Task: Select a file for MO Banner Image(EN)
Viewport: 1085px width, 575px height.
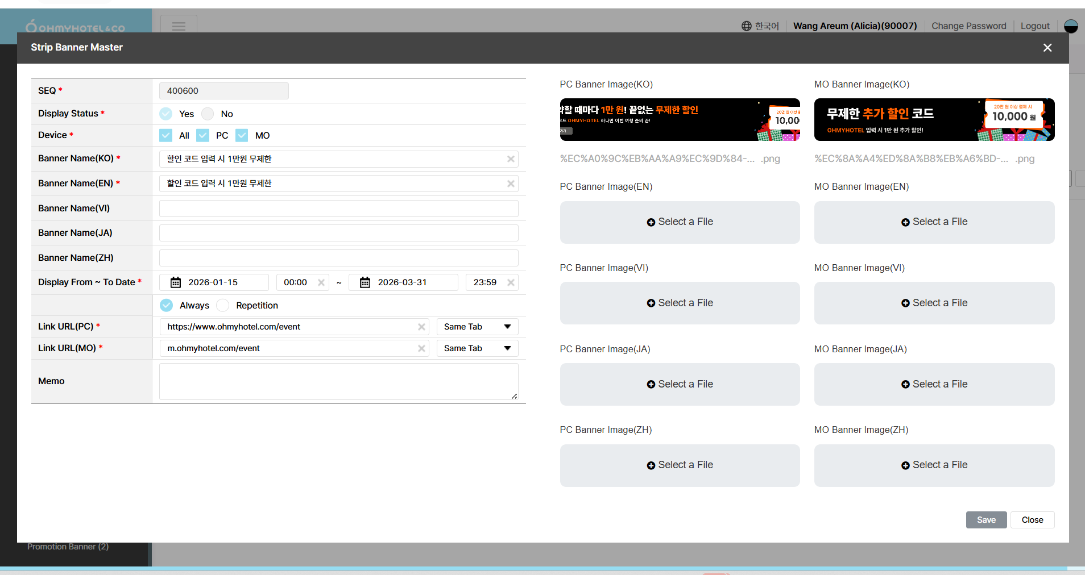Action: [x=934, y=222]
